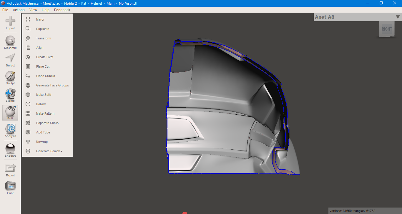Click the Duplicate icon

[x=28, y=29]
